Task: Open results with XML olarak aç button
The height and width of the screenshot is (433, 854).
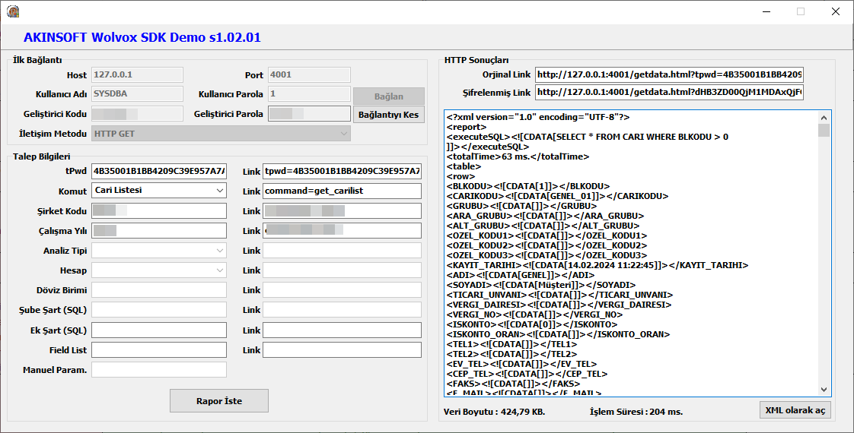Action: [795, 410]
